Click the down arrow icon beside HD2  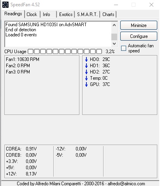[86, 72]
